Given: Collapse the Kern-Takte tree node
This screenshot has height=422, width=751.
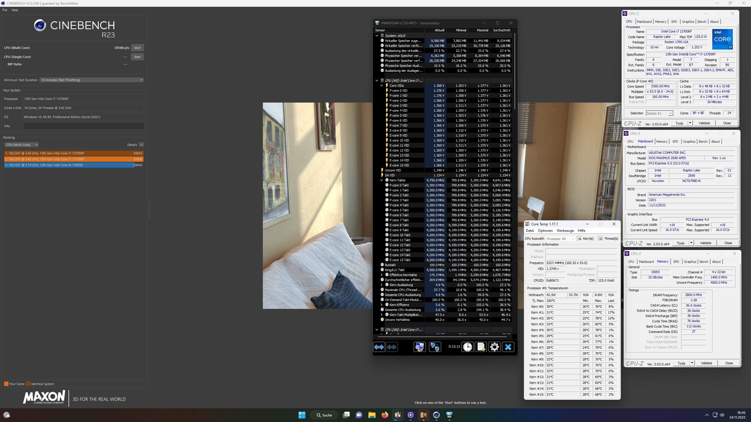Looking at the screenshot, I should coord(381,180).
